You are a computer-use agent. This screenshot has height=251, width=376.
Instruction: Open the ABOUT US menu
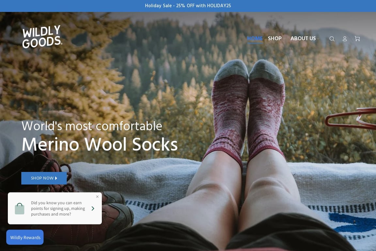[303, 39]
